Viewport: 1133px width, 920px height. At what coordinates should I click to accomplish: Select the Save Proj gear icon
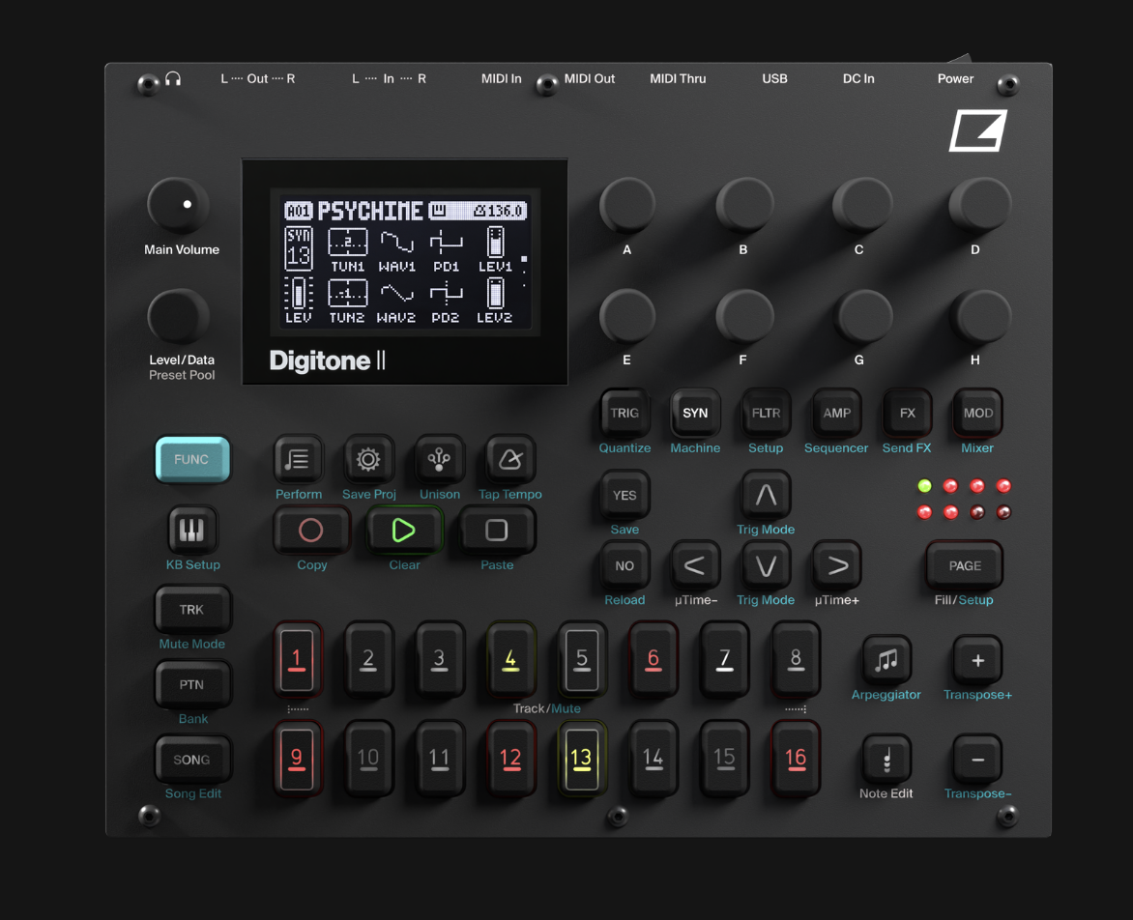(x=368, y=459)
